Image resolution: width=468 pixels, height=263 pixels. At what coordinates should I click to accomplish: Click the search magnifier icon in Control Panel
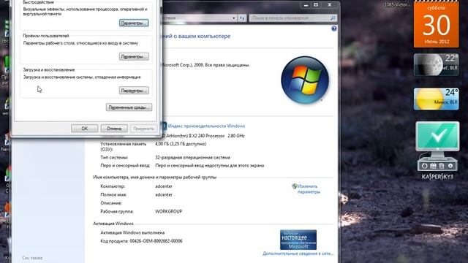click(333, 18)
